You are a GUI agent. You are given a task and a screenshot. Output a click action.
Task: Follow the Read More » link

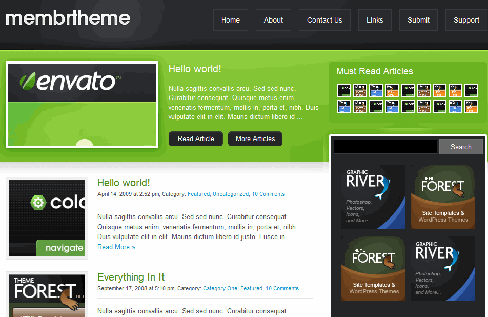pos(116,247)
